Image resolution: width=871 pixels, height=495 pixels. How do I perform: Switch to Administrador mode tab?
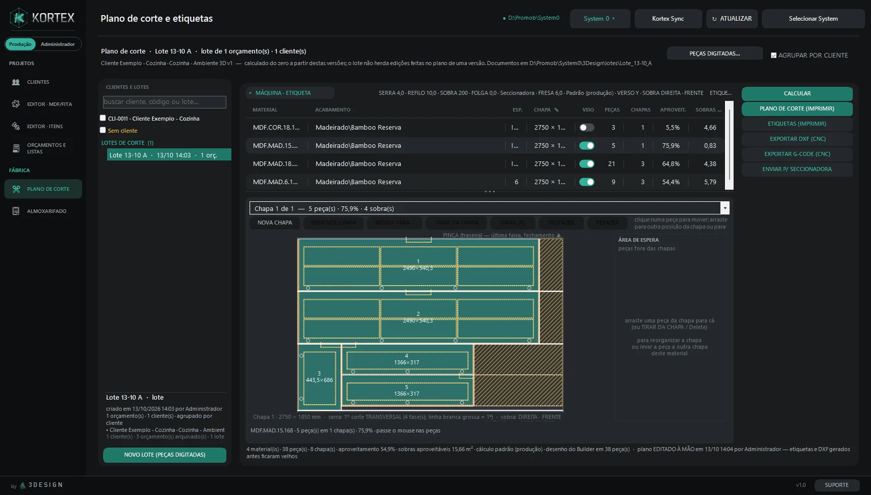click(x=58, y=44)
